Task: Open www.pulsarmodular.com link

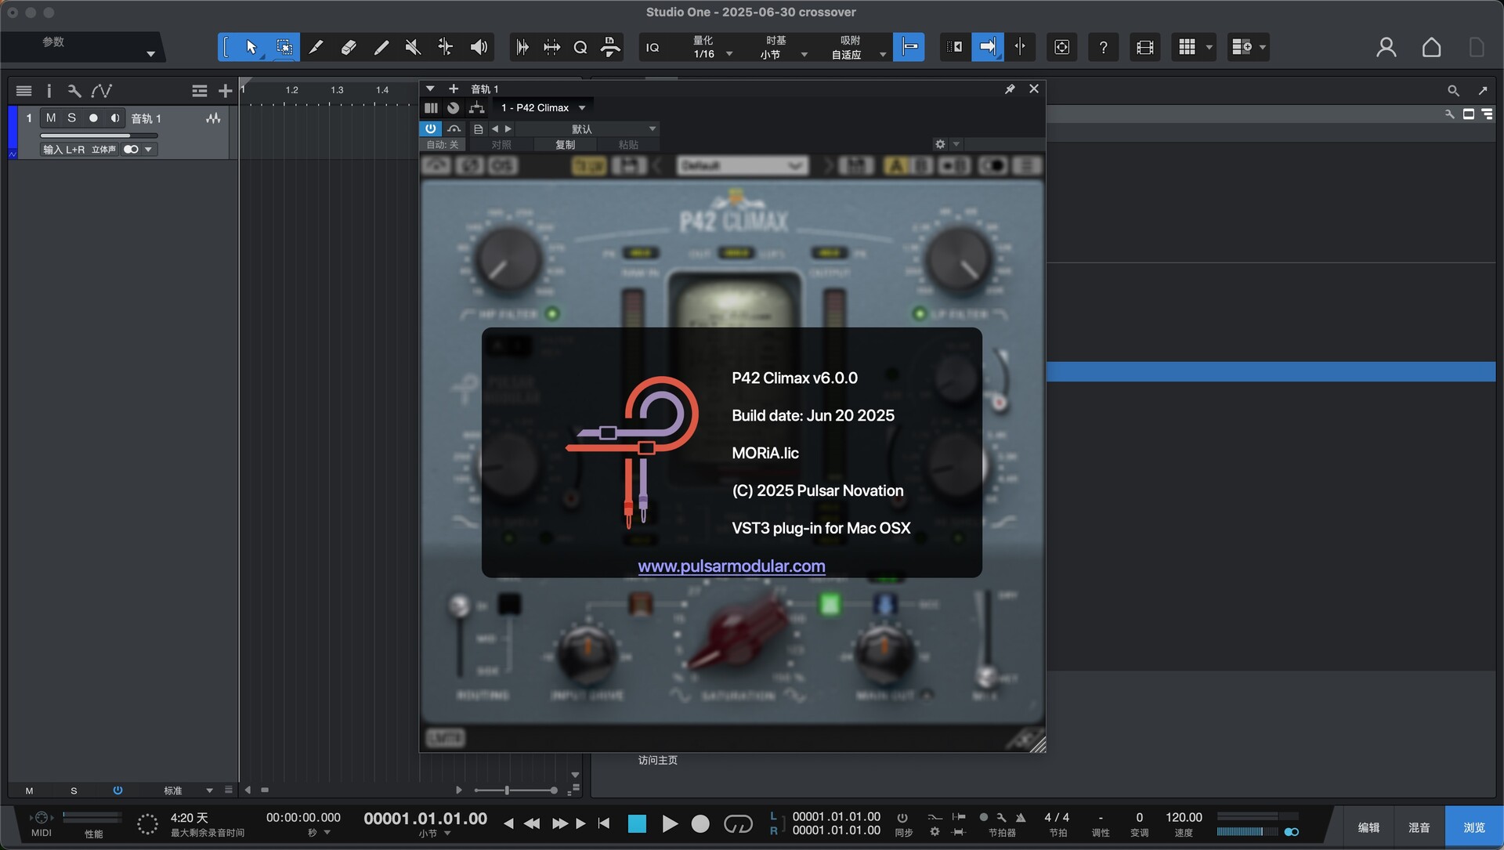Action: point(731,566)
